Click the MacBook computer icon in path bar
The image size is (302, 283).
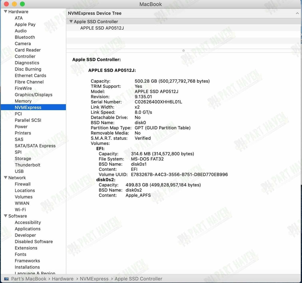coord(7,279)
